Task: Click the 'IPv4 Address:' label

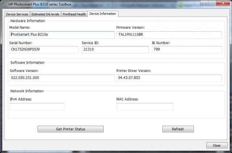Action: tap(21, 99)
